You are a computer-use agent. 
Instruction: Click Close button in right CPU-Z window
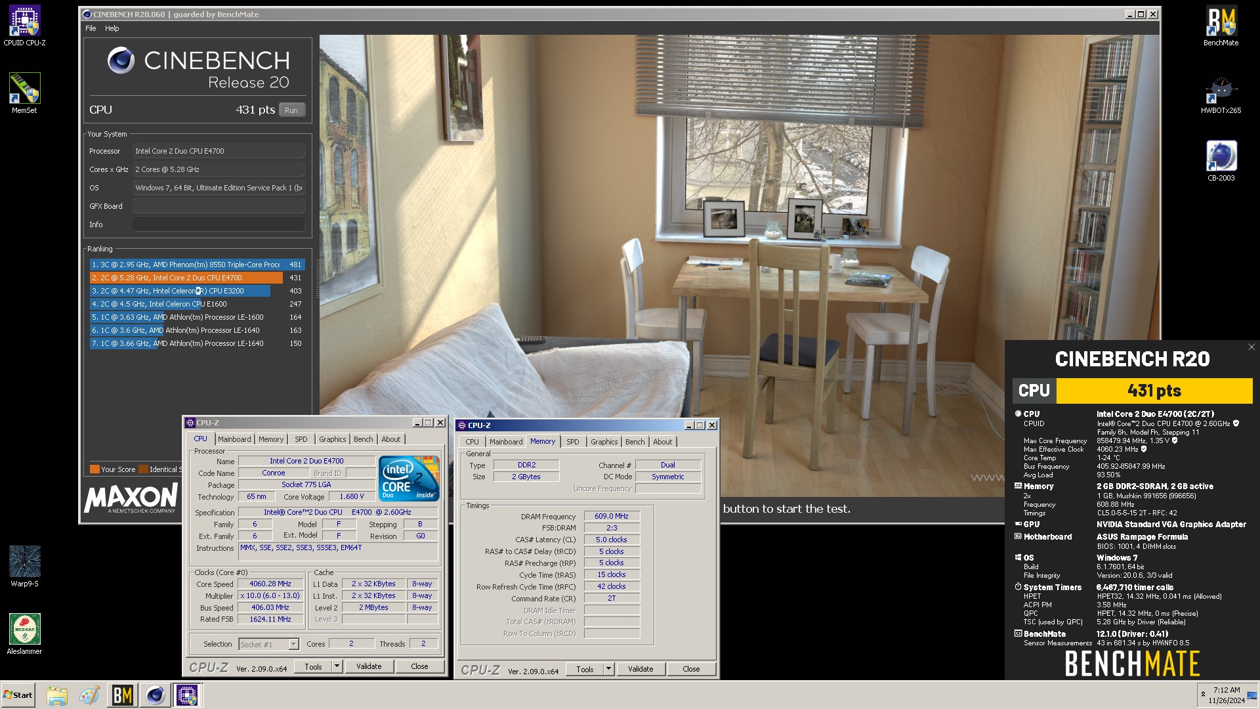(x=691, y=669)
